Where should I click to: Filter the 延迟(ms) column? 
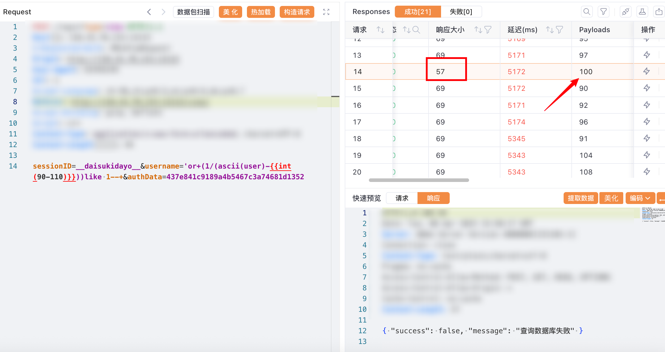[x=559, y=30]
